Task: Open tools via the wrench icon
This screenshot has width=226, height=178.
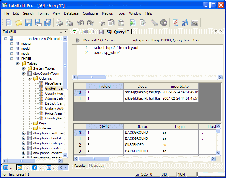Action: coord(154,23)
